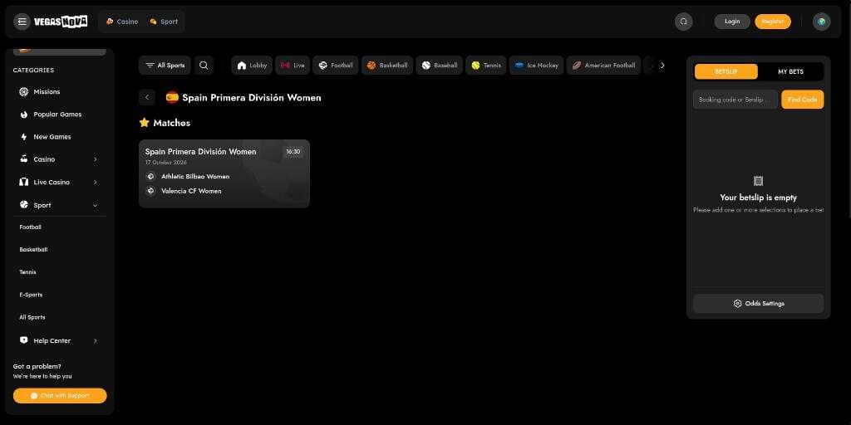
Task: Expand the Casino sidebar chevron
Action: (95, 159)
